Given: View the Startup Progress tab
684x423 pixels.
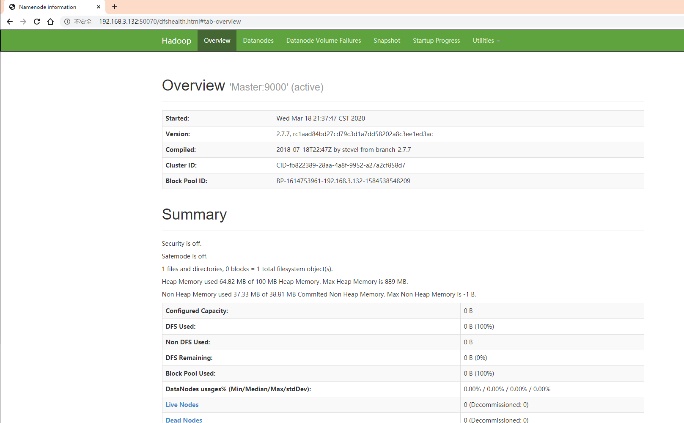Looking at the screenshot, I should [x=436, y=41].
